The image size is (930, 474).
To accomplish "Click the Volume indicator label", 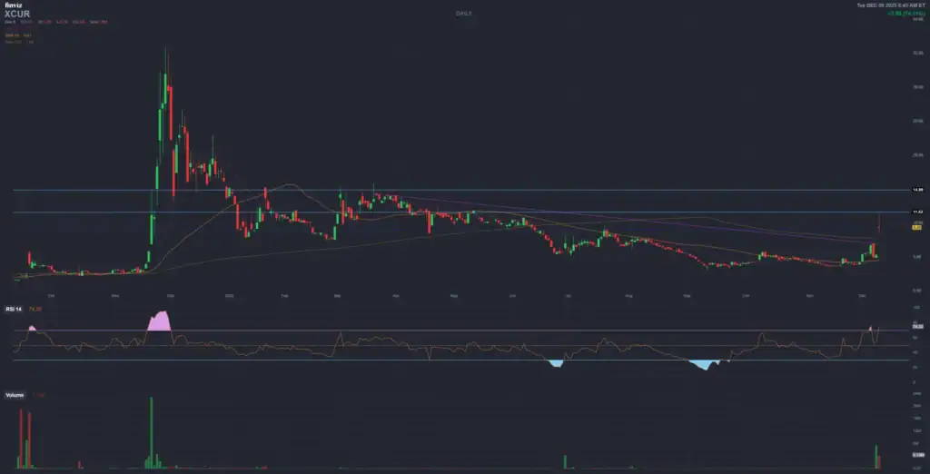I will coord(15,395).
